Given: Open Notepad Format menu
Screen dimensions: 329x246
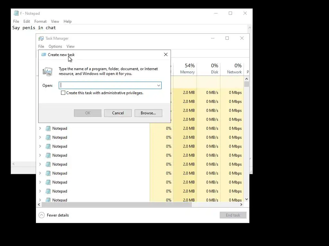Looking at the screenshot, I should pyautogui.click(x=40, y=21).
